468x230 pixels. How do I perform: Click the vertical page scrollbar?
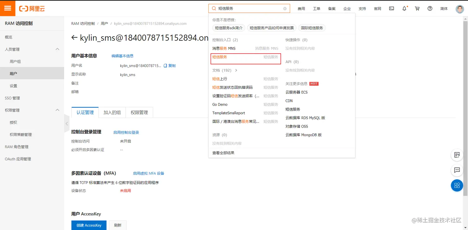tap(466, 108)
